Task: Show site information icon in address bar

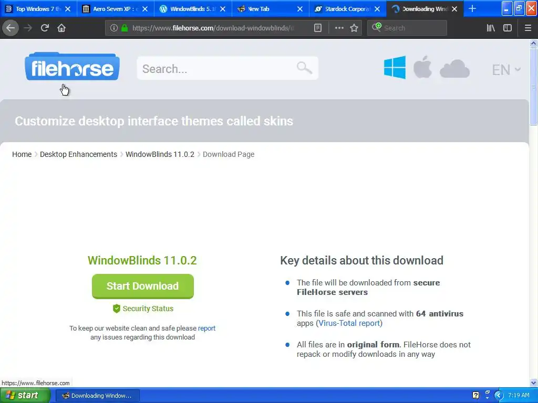Action: 113,28
